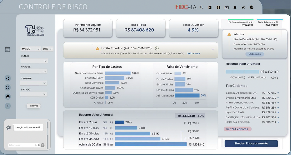This screenshot has height=155, width=291.
Task: Click warning triangle in the Alertas card
Action: click(x=229, y=34)
